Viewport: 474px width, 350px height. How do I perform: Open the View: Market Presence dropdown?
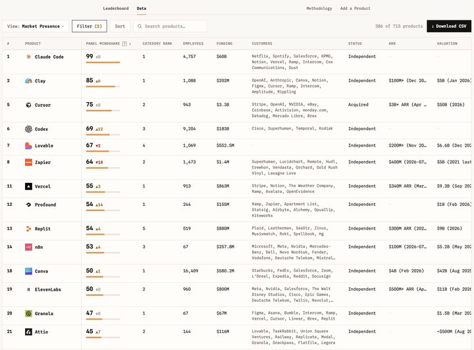click(x=36, y=26)
